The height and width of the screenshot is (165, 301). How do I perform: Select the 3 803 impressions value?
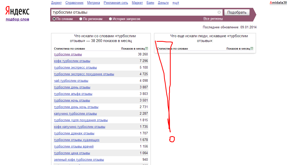pyautogui.click(x=144, y=94)
